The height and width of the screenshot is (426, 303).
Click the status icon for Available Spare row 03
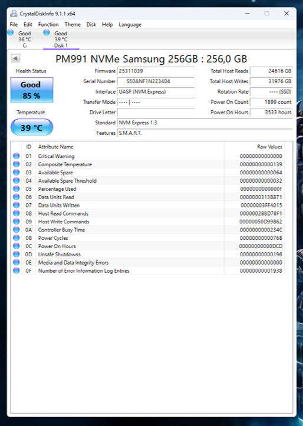[x=17, y=172]
